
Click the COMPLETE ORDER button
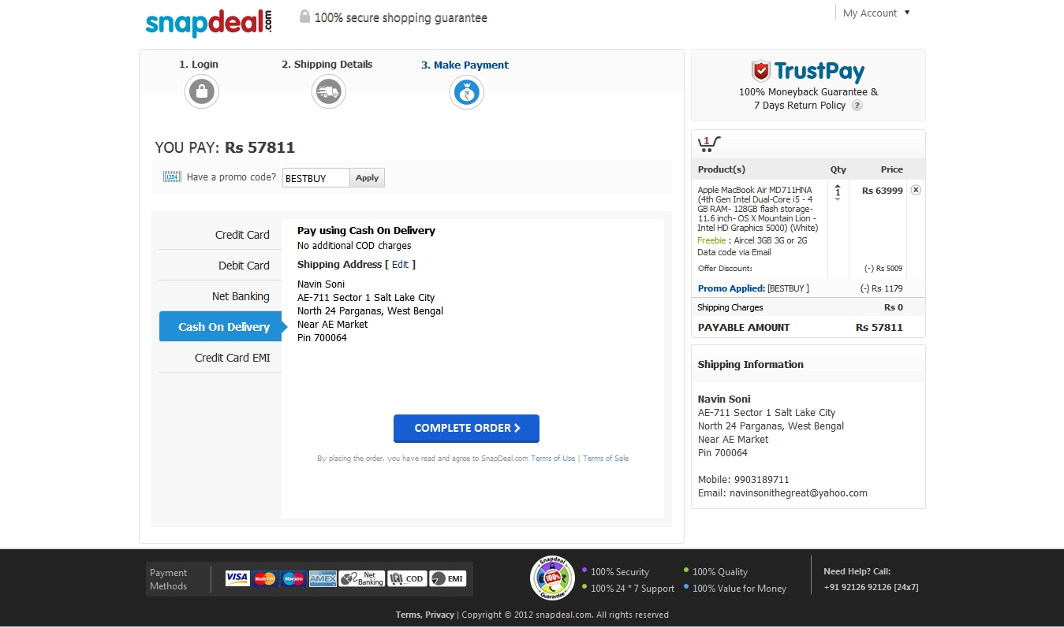point(466,429)
